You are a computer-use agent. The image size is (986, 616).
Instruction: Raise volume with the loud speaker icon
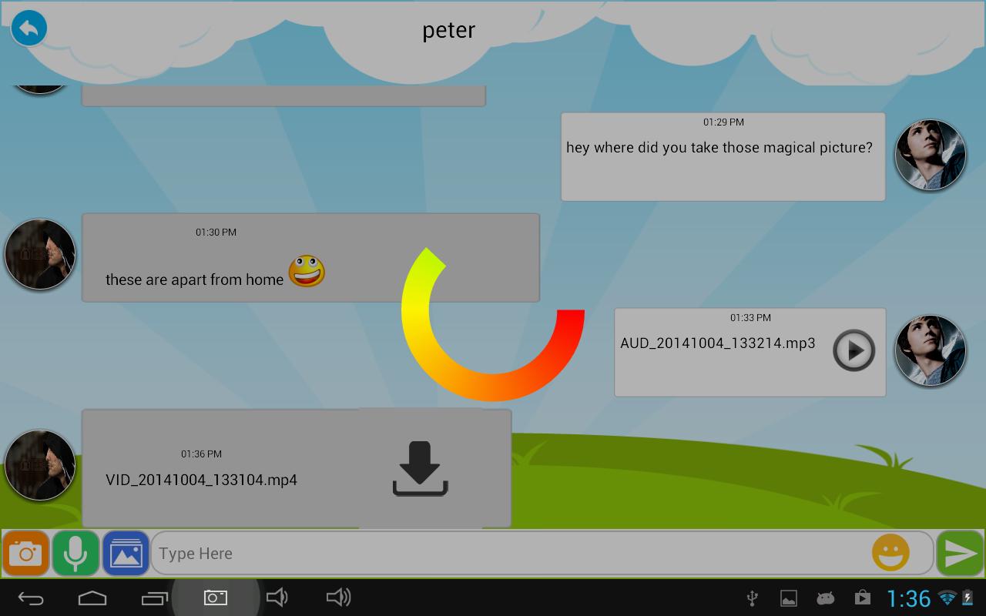click(338, 598)
